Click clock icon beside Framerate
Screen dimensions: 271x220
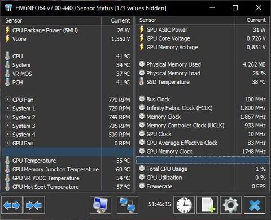tap(142, 186)
